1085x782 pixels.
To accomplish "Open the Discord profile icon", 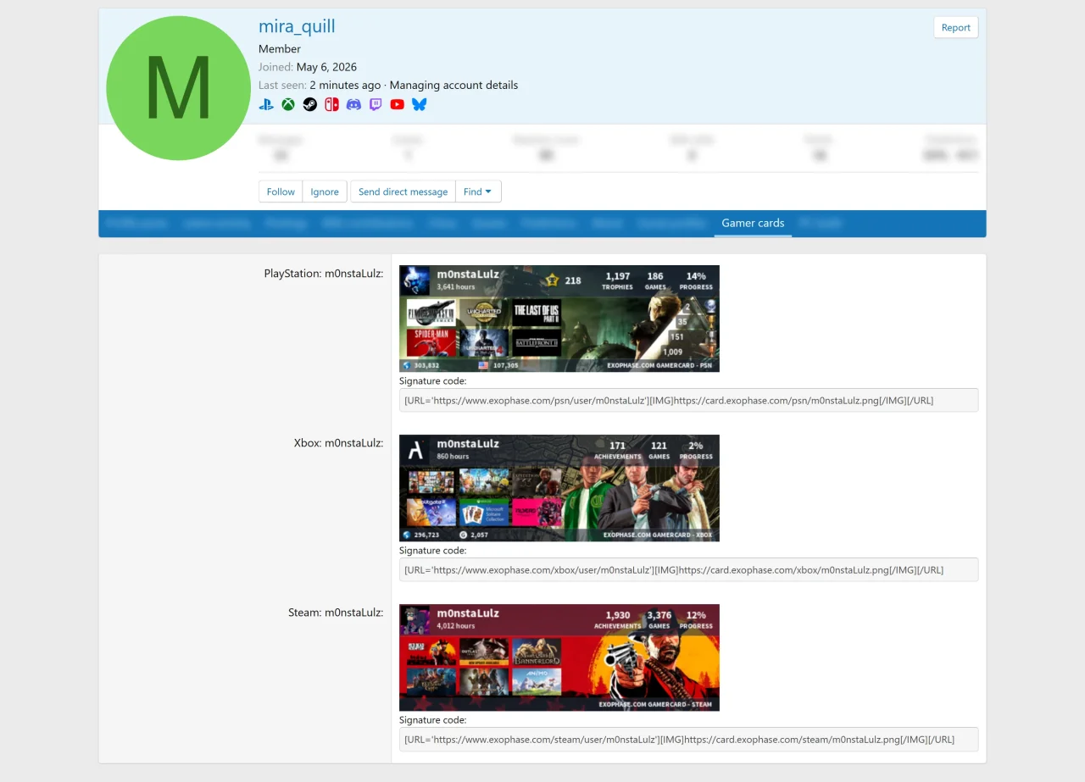I will [x=353, y=104].
